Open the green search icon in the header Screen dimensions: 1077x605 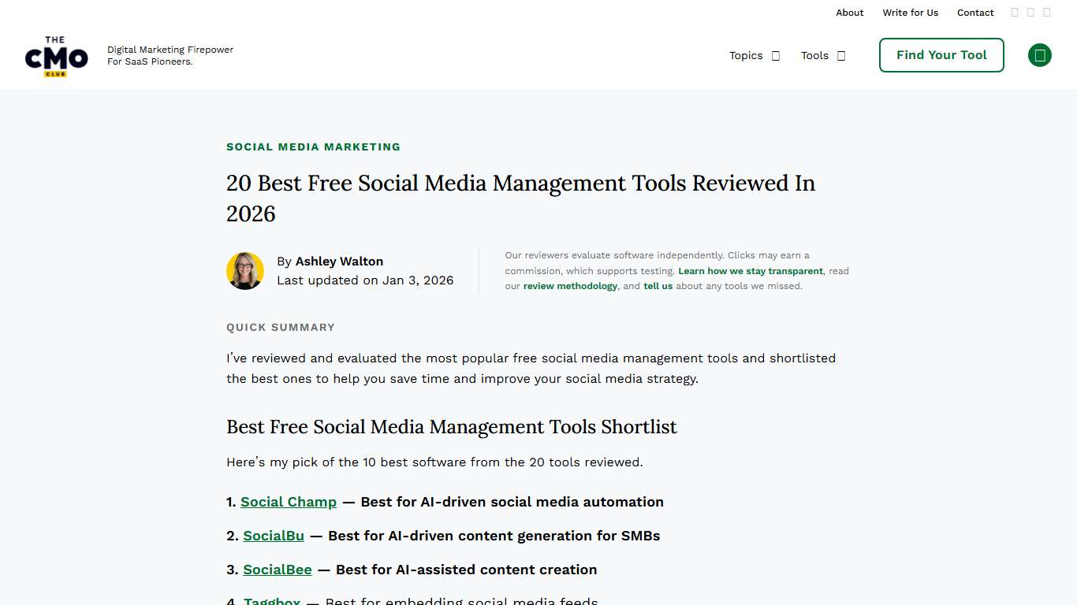(x=1039, y=55)
